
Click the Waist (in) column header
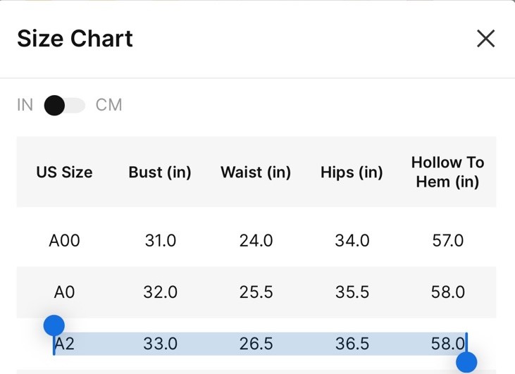256,172
